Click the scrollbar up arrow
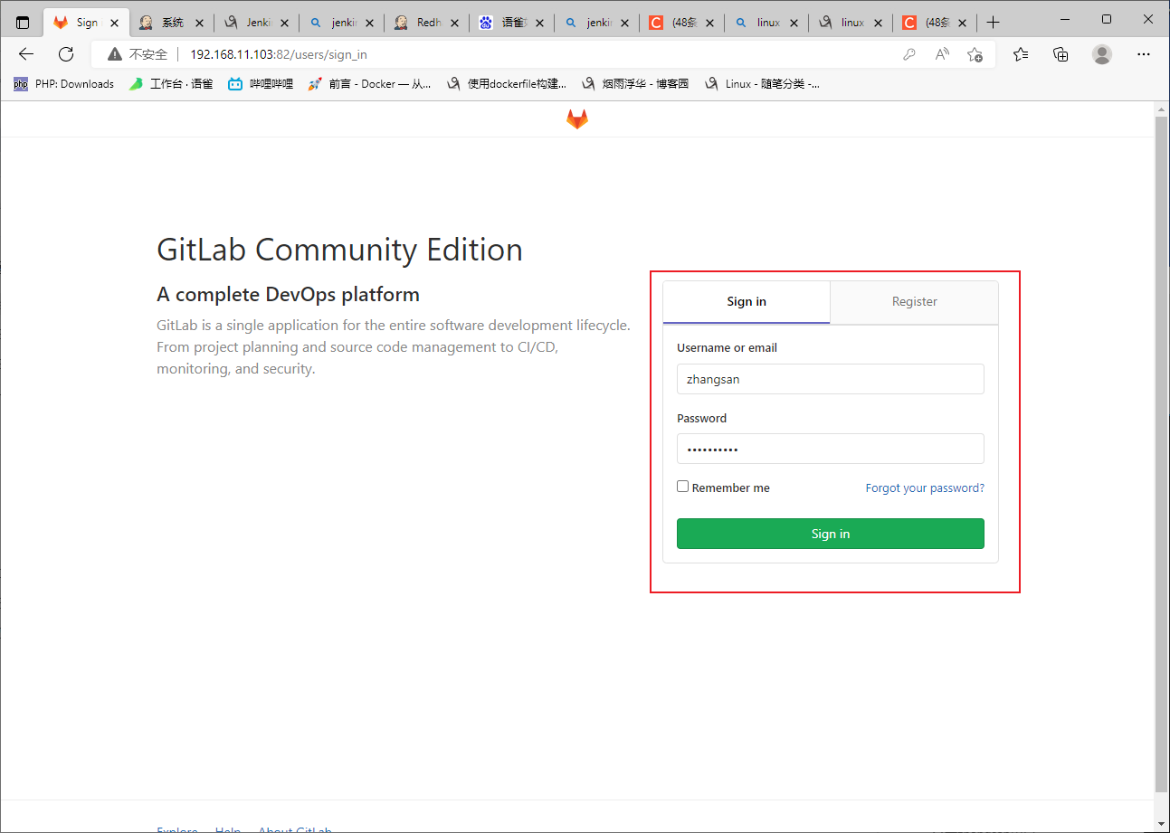 (1162, 109)
